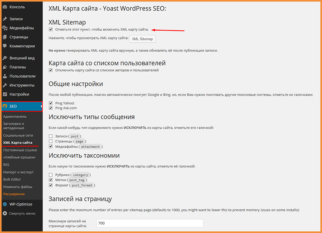The height and width of the screenshot is (233, 322).
Task: Uncheck the Формат (post_format) checkbox
Action: coord(51,185)
